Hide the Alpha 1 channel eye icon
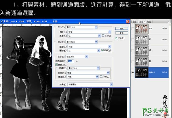 pos(133,72)
